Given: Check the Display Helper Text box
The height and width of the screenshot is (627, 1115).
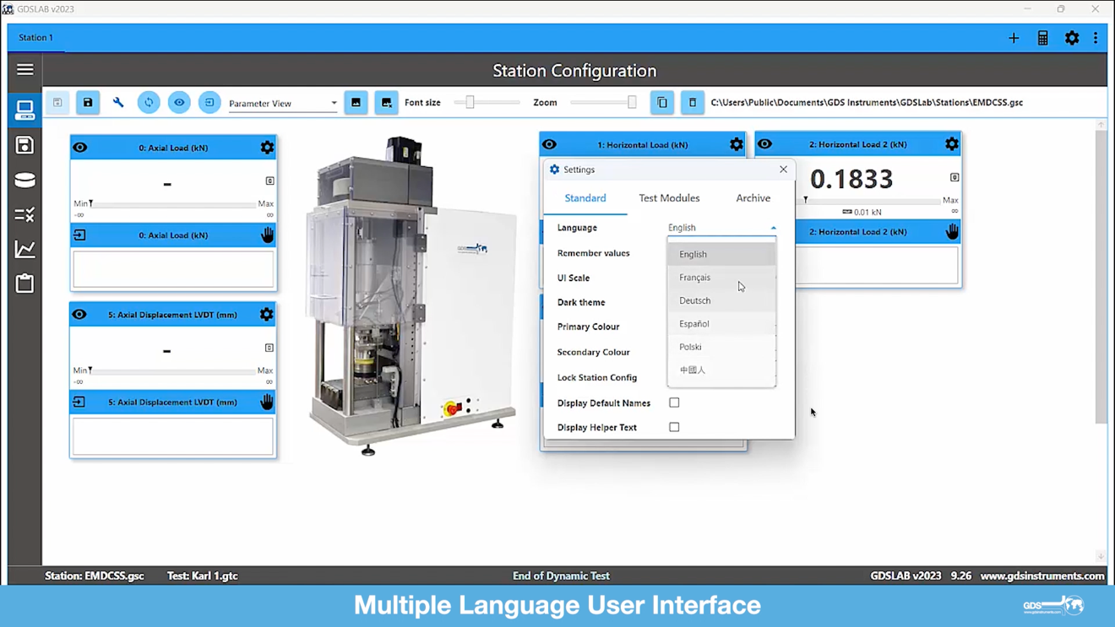Looking at the screenshot, I should click(674, 427).
